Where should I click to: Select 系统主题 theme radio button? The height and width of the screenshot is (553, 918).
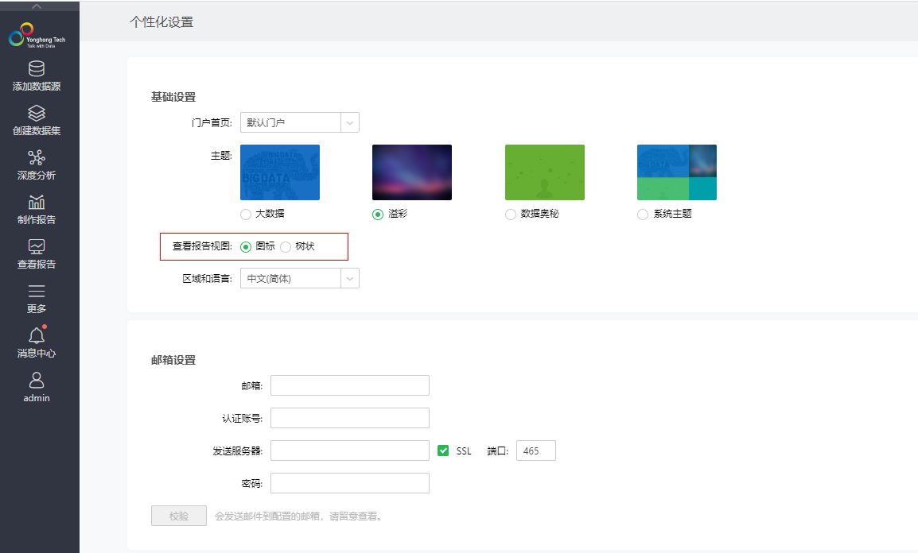click(642, 215)
